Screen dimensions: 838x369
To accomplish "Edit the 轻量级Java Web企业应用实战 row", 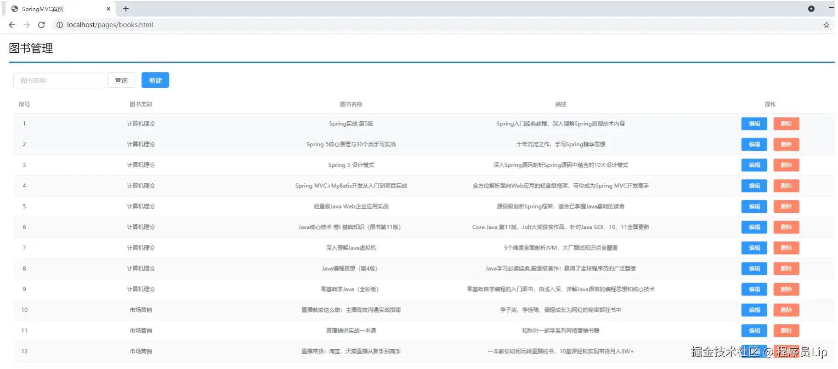I will [x=754, y=206].
